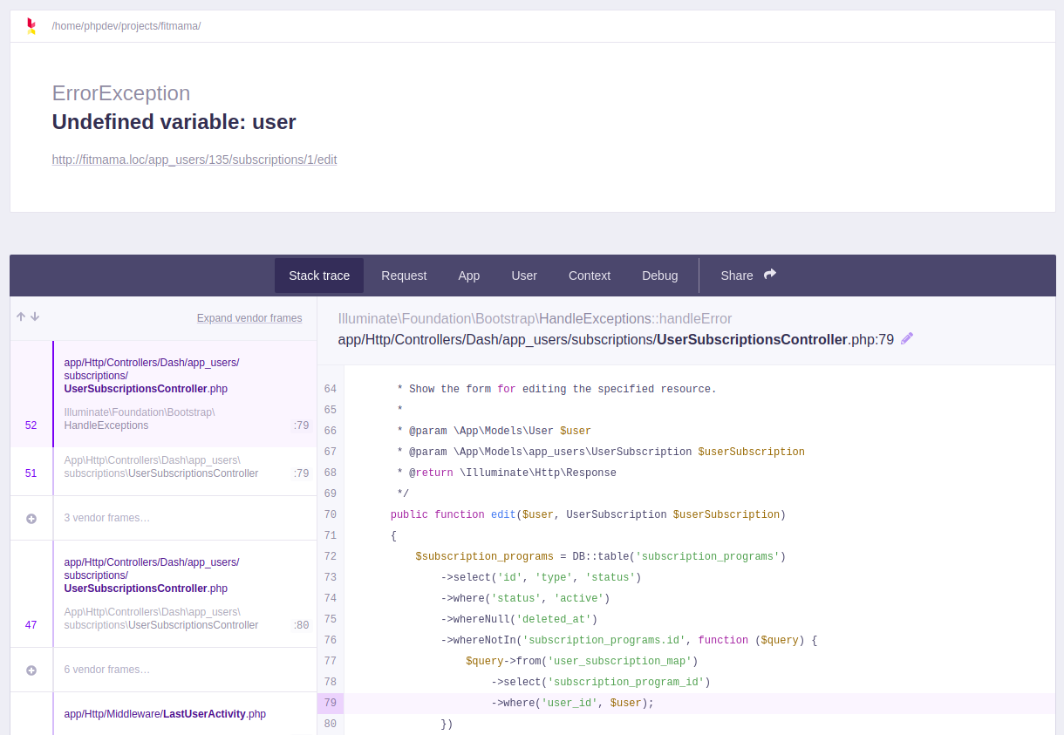The image size is (1064, 735).
Task: Select stack frame 52 HandleExceptions
Action: coord(174,392)
